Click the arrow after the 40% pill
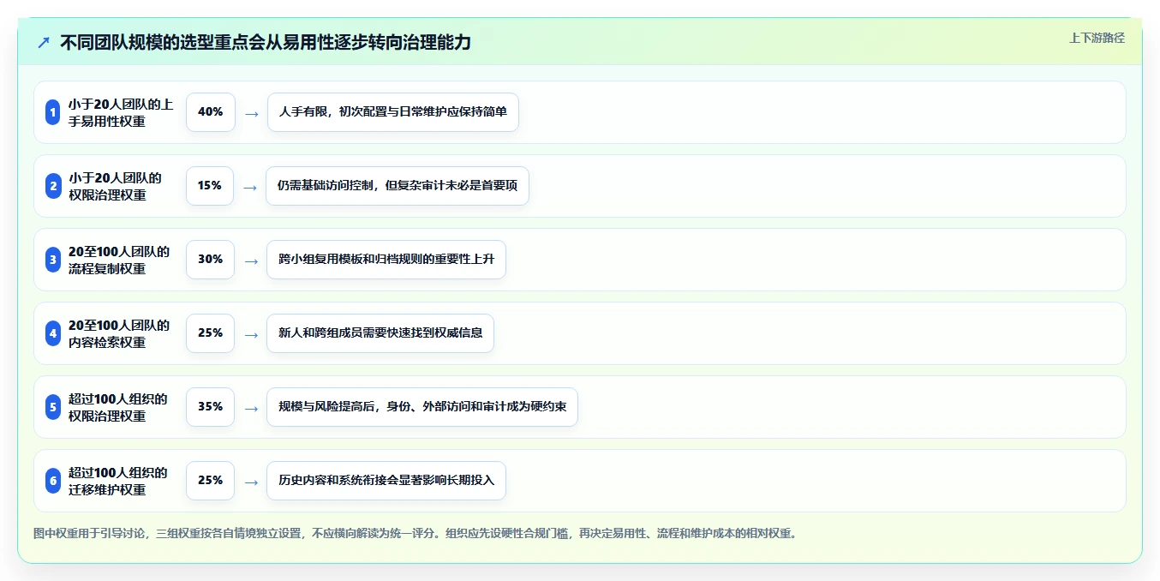 (252, 113)
